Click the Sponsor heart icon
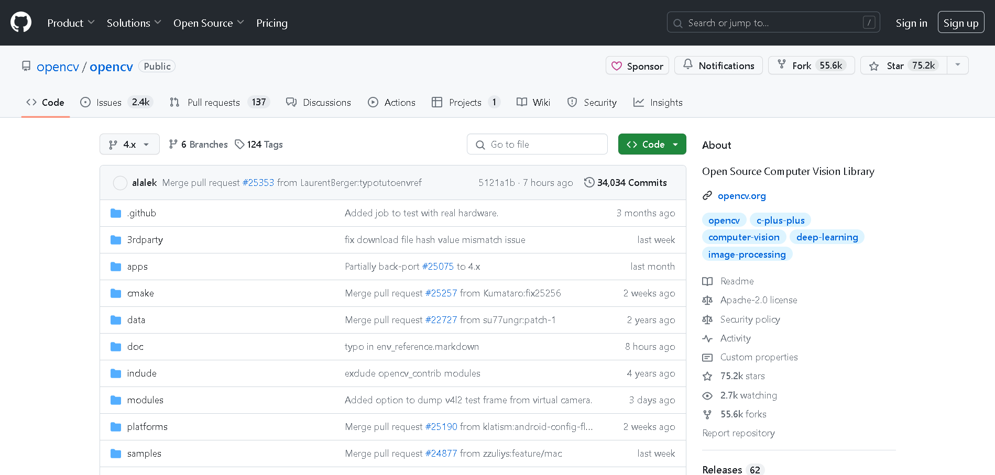Image resolution: width=995 pixels, height=475 pixels. pos(617,66)
